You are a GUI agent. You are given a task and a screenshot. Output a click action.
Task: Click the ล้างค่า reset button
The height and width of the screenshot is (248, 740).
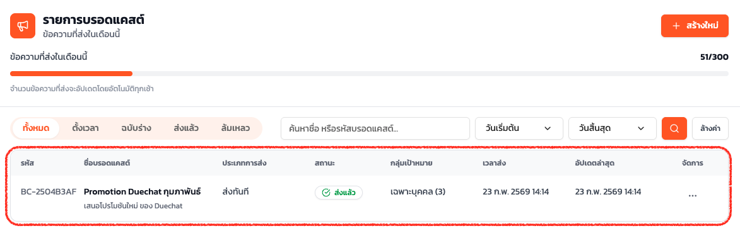(710, 128)
